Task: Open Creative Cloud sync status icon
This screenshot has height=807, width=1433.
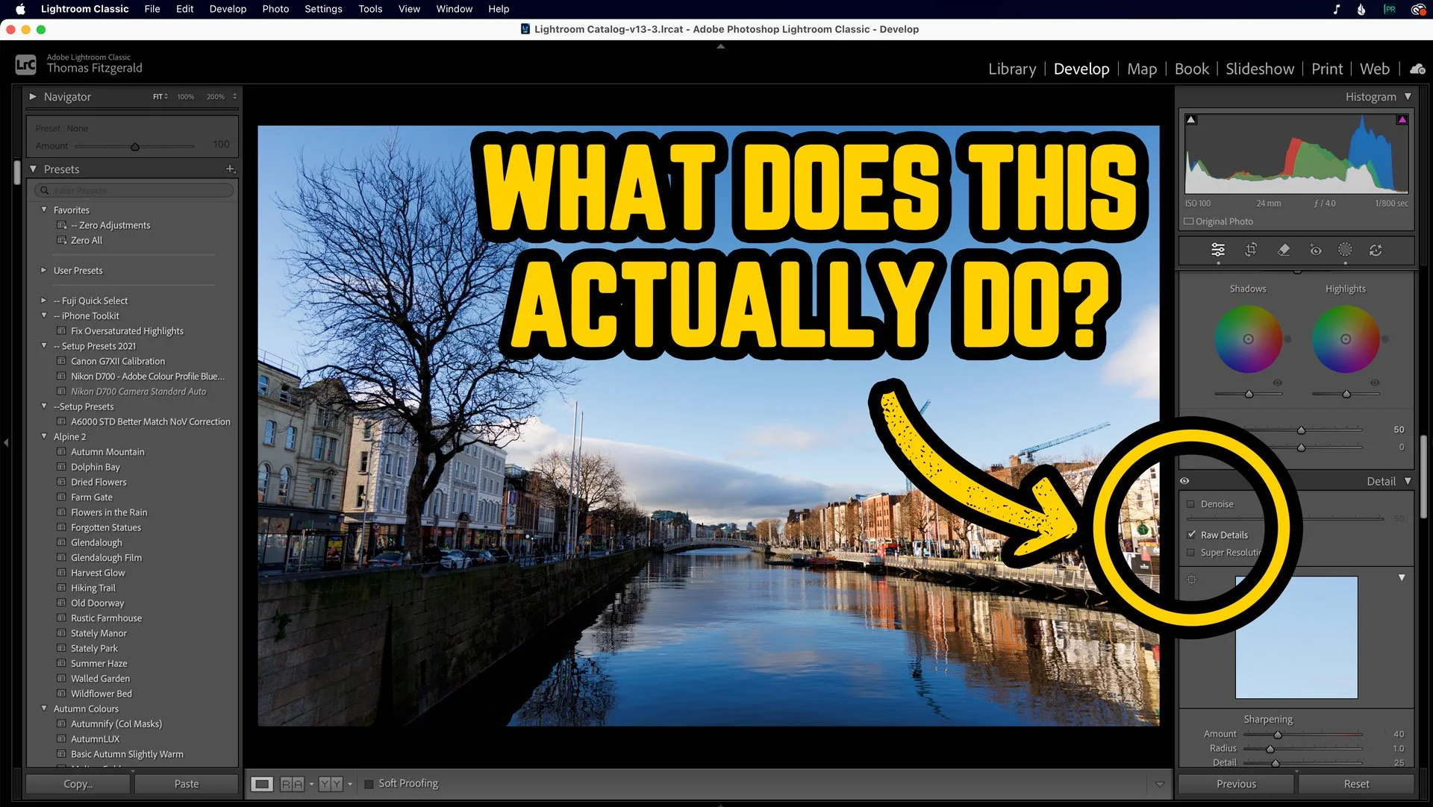Action: [x=1417, y=69]
